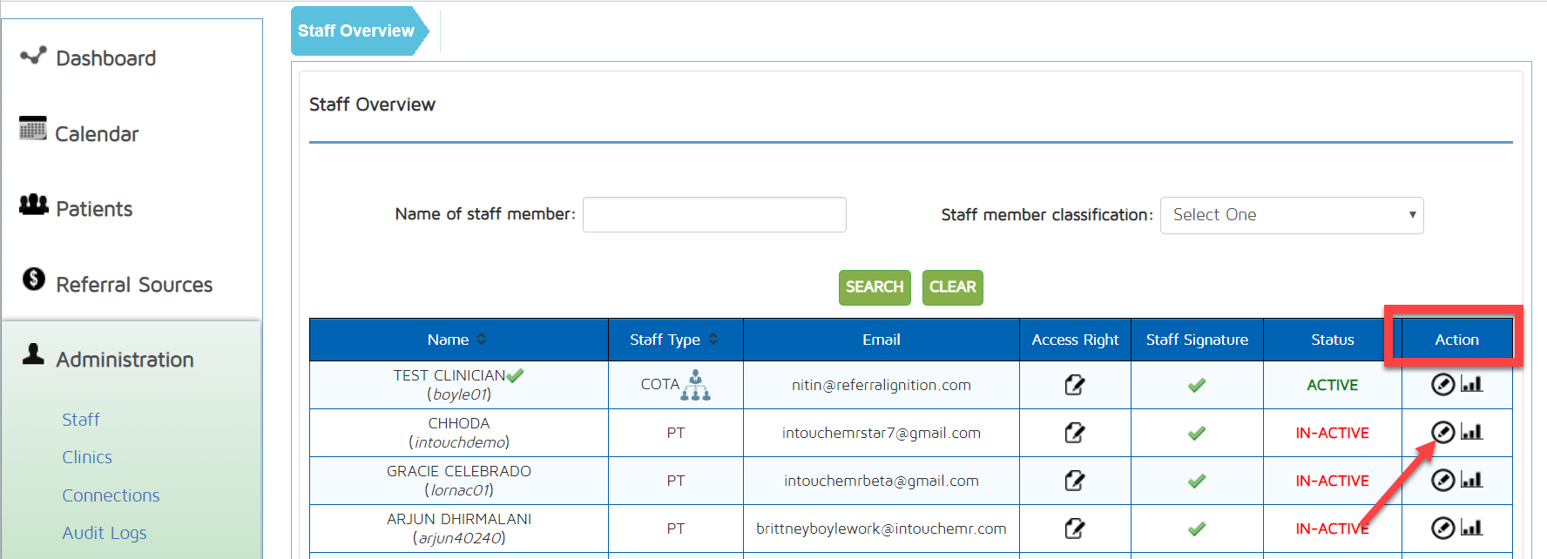Image resolution: width=1547 pixels, height=559 pixels.
Task: Click staff signature checkmark for TEST CLINICIAN
Action: 1196,385
